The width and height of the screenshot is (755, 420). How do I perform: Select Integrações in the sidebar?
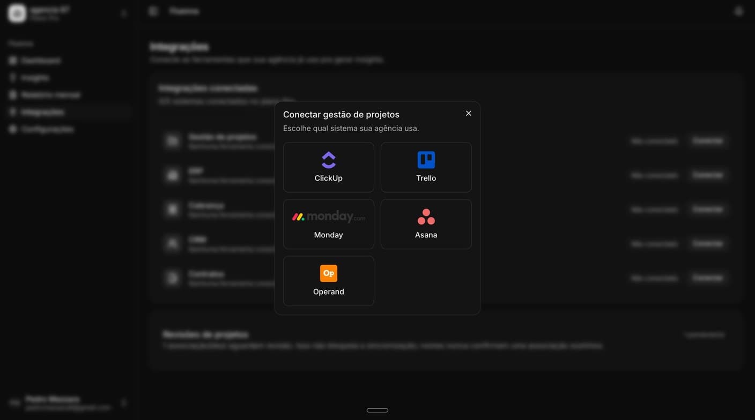click(x=70, y=112)
